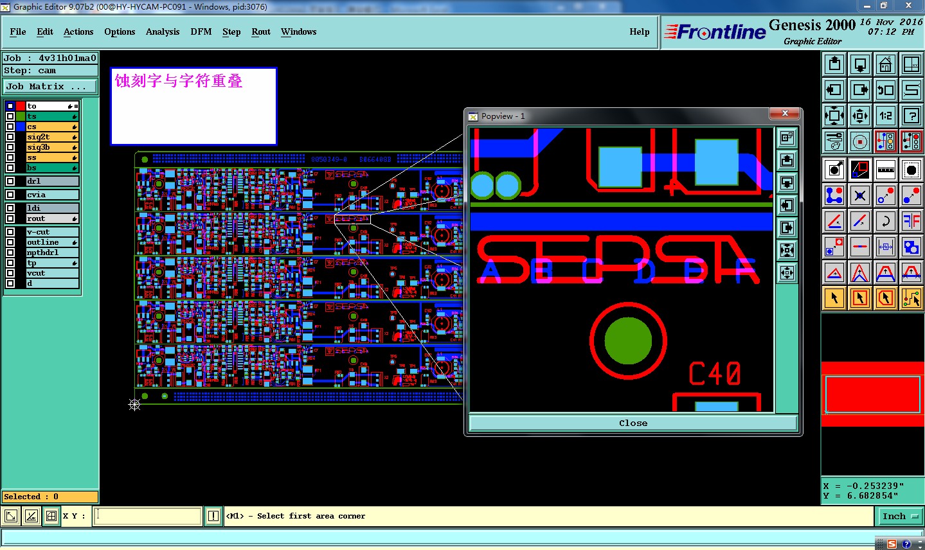Toggle the 'to' layer display checkbox
Screen dimensions: 925x550
(10, 106)
